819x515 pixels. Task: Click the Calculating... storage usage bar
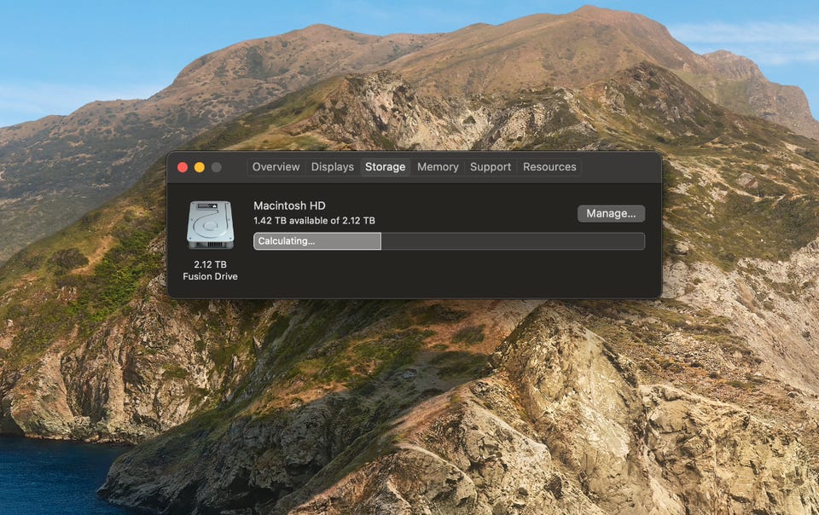450,241
